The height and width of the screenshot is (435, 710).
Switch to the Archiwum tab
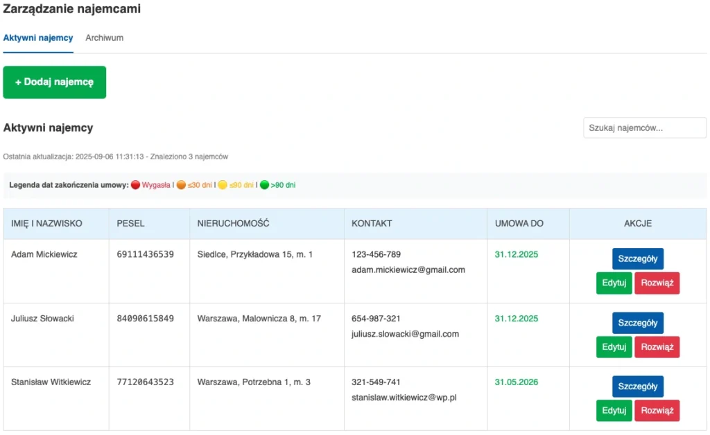coord(104,38)
